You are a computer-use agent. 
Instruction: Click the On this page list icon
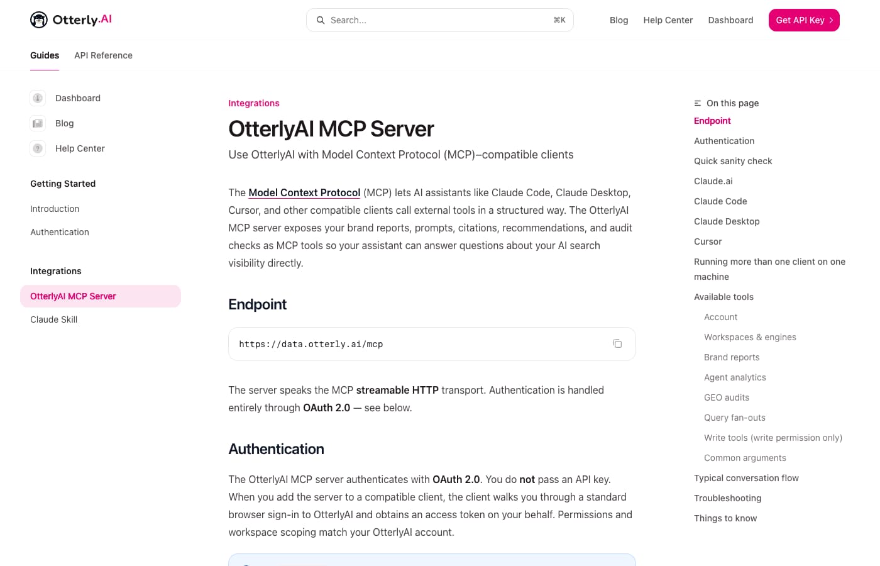[698, 103]
